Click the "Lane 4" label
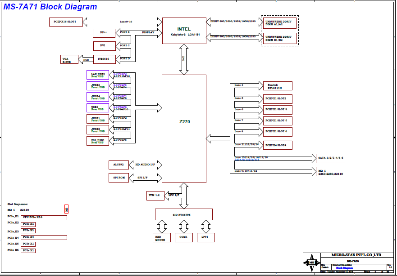This screenshot has width=397, height=276. (239, 85)
